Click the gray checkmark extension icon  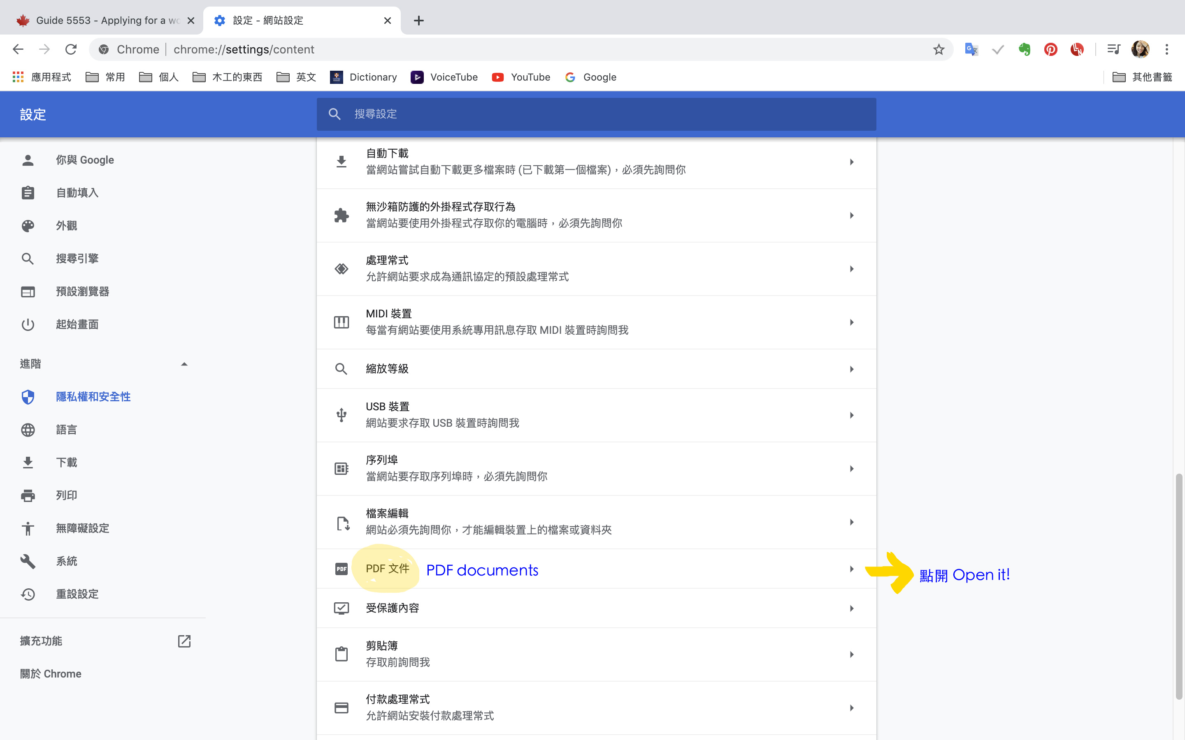pos(997,49)
